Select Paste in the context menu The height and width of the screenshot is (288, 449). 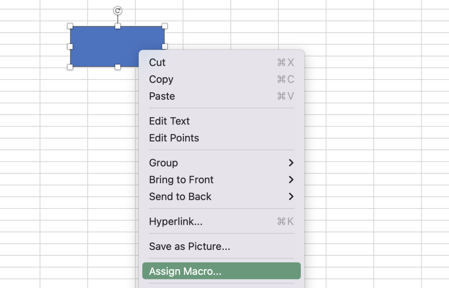pos(162,96)
